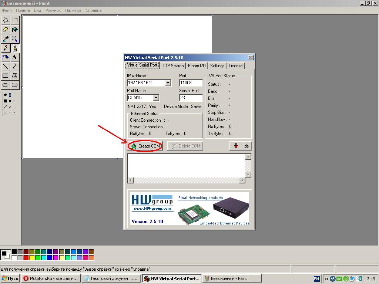Choose the Polygon shape tool
The image size is (379, 284).
click(15, 75)
